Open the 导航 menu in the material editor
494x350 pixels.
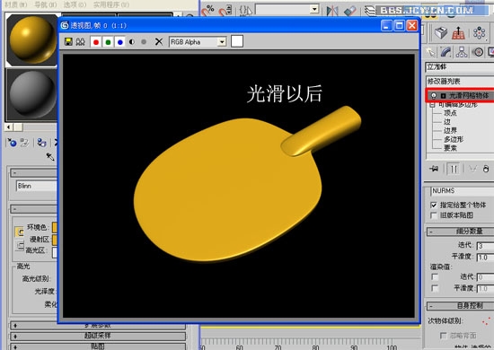coord(46,4)
